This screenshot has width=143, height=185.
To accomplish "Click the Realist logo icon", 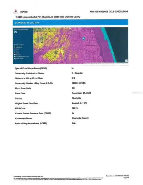I will point(16,11).
